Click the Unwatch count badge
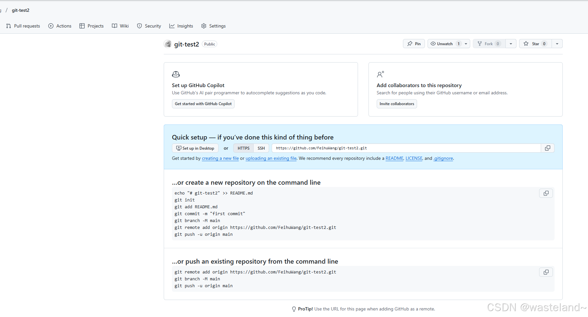This screenshot has height=317, width=588. click(459, 44)
